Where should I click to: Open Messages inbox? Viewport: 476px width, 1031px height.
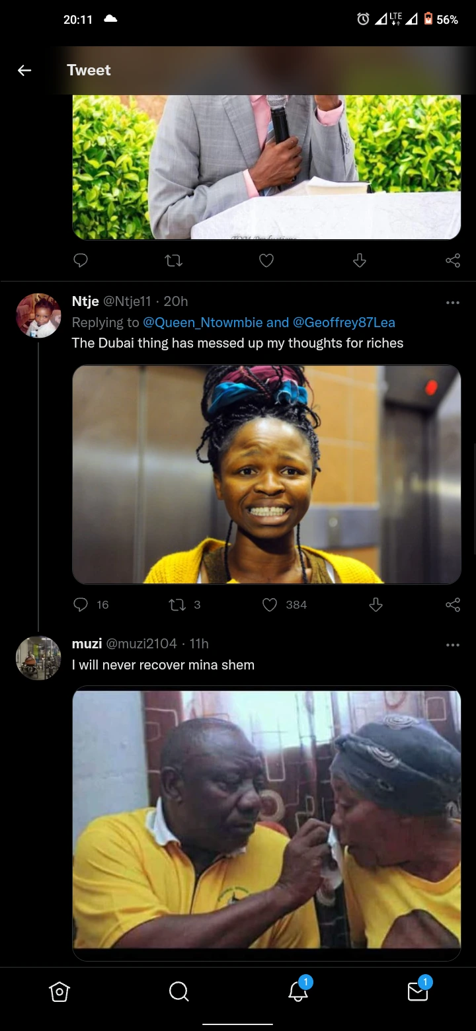[x=417, y=991]
